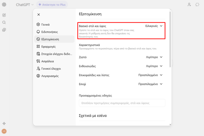204x136 pixels.
Task: Open the Επικεφαλίδες και λίστες dropdown
Action: click(150, 75)
